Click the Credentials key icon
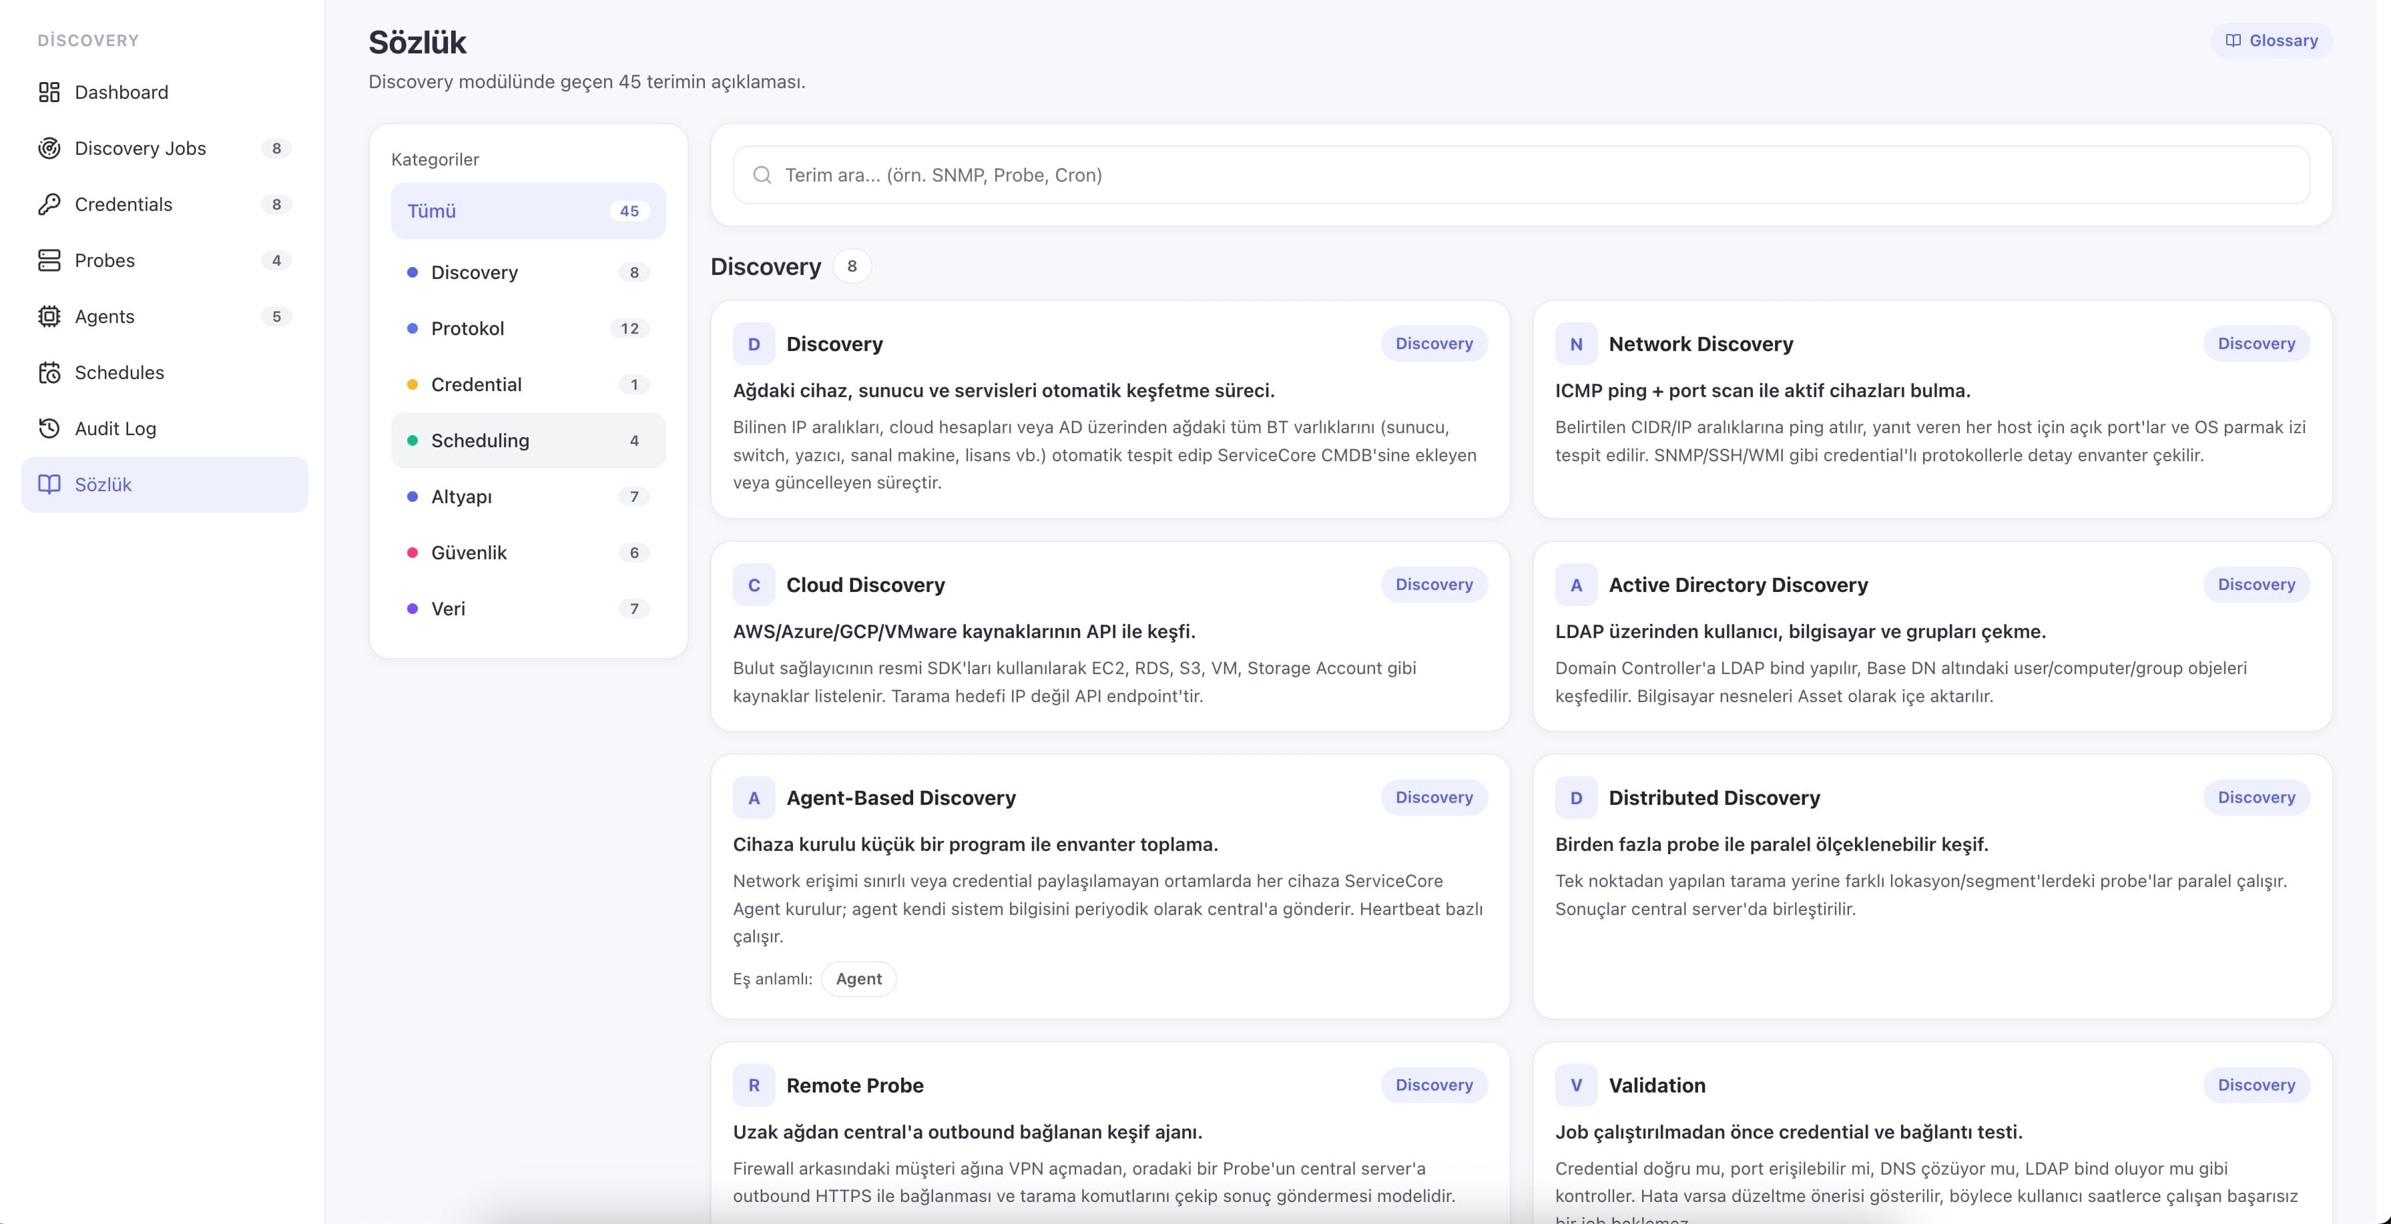 click(49, 204)
